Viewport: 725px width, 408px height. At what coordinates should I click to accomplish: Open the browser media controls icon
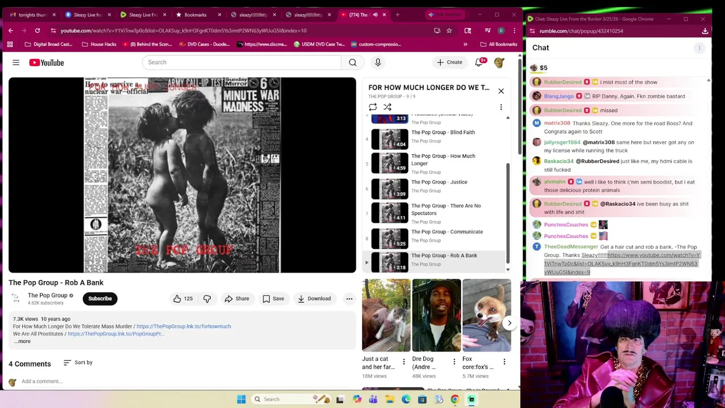tap(488, 31)
